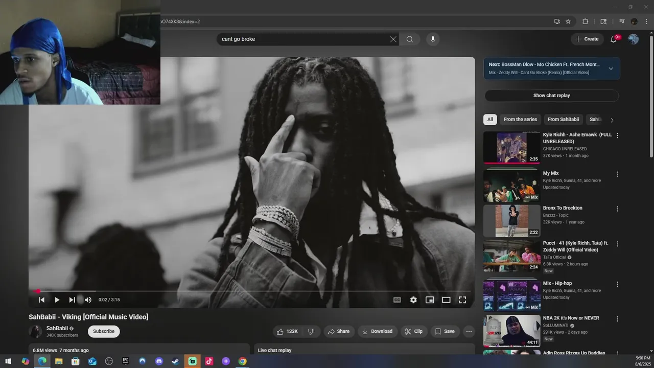Open File Explorer from taskbar
654x368 pixels.
tap(59, 361)
